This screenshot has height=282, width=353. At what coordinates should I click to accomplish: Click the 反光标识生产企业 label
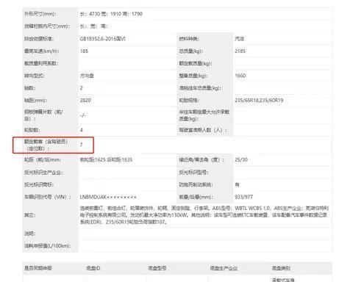pyautogui.click(x=43, y=173)
